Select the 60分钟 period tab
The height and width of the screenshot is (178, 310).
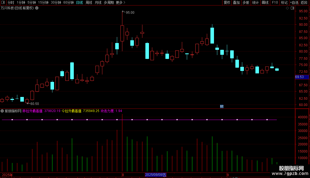point(68,2)
